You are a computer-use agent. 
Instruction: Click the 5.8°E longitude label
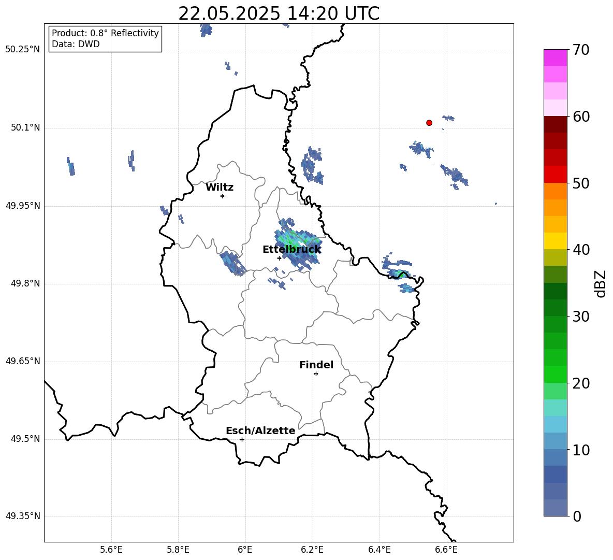178,550
